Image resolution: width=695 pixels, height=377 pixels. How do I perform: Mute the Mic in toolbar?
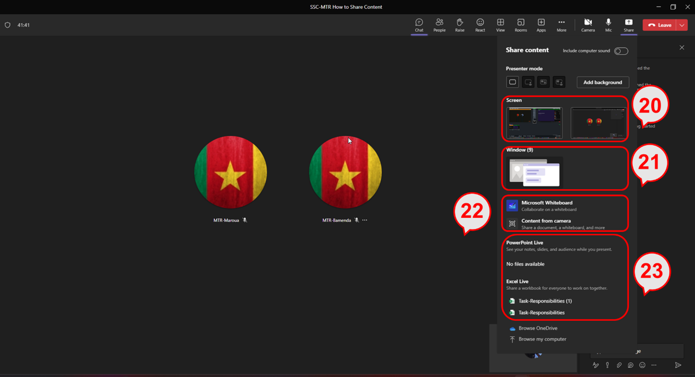click(608, 25)
